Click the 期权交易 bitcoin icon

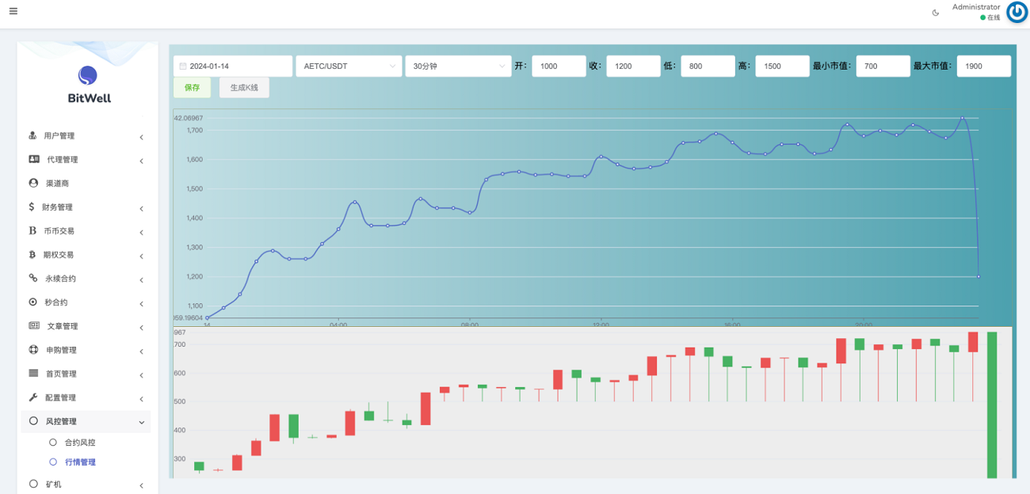tap(32, 255)
